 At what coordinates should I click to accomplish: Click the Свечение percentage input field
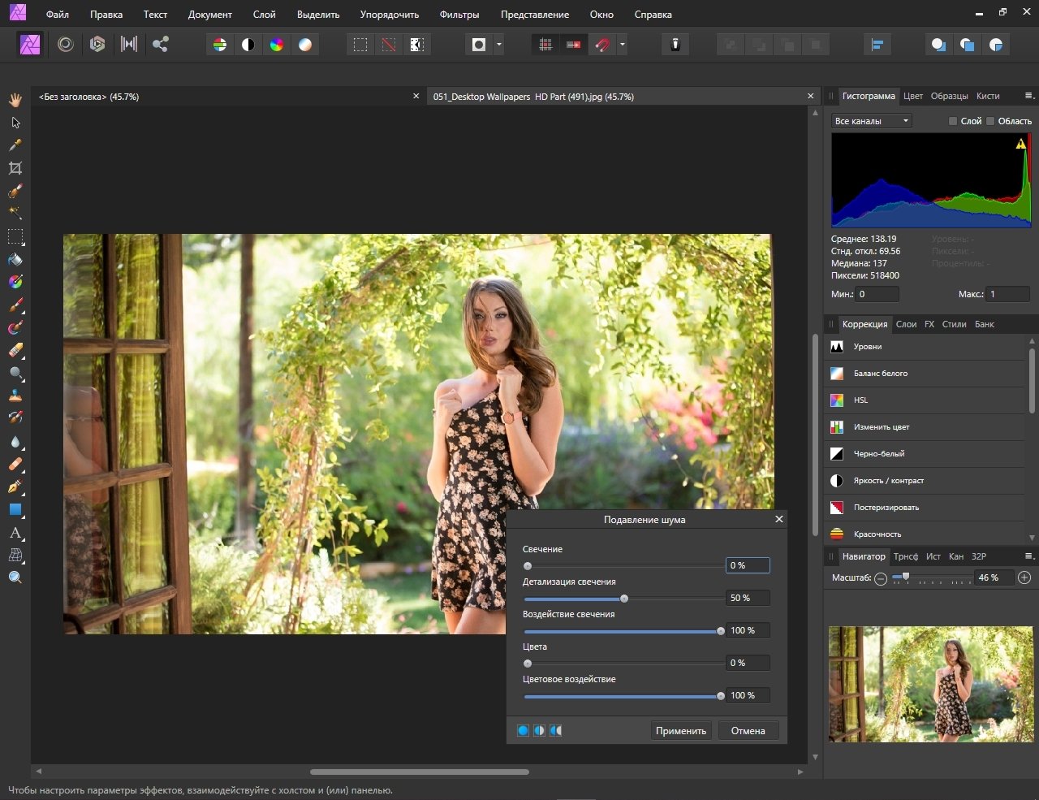[x=747, y=565]
